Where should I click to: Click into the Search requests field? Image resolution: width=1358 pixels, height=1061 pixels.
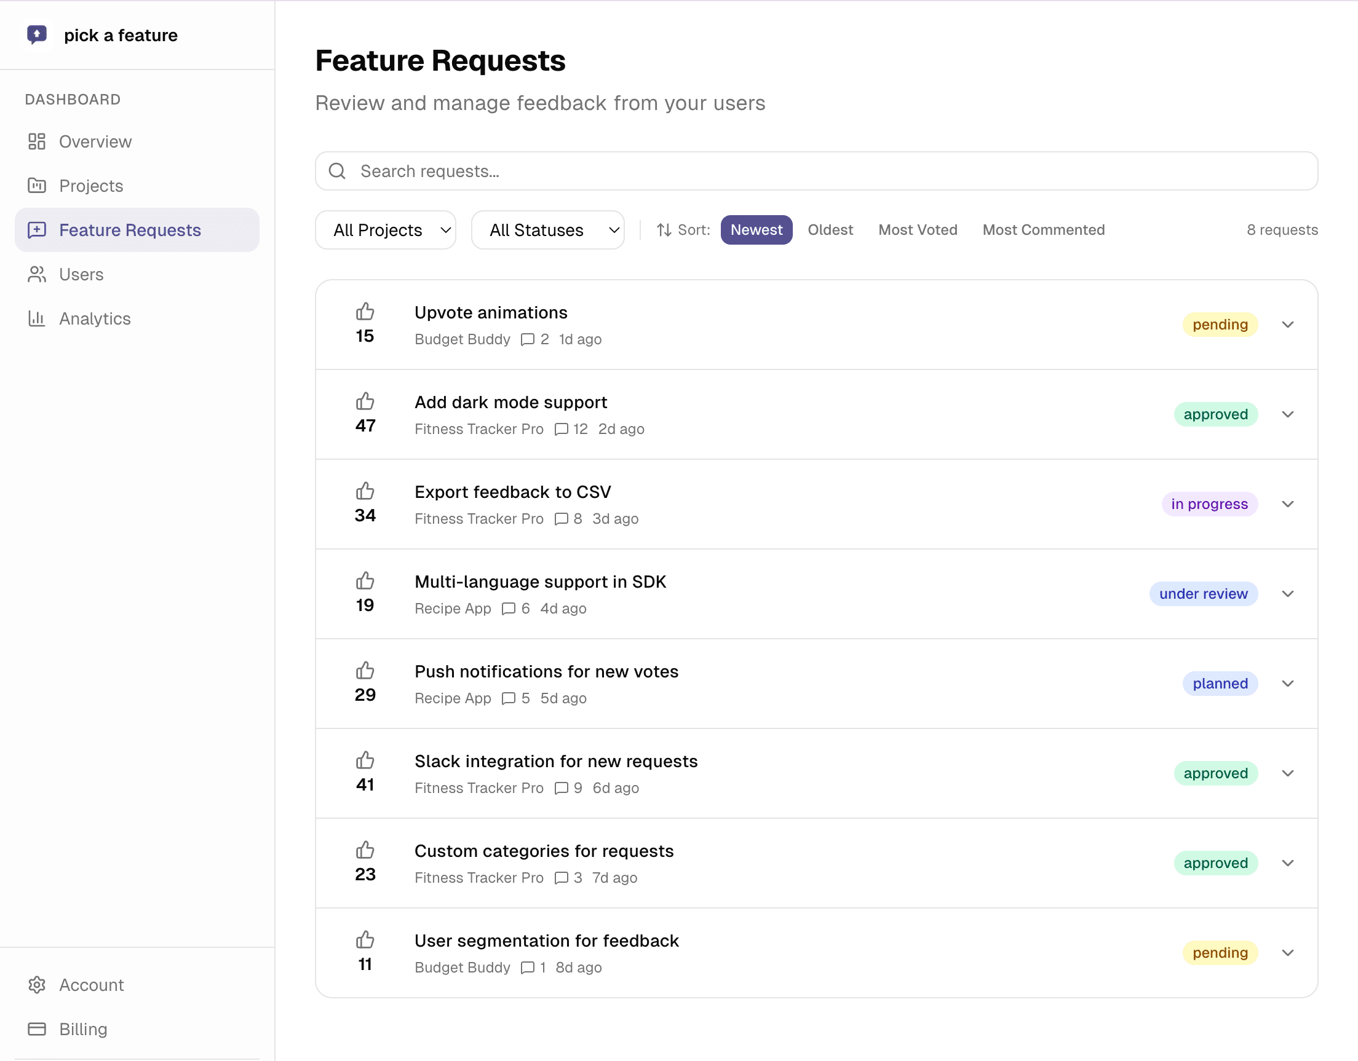pyautogui.click(x=816, y=171)
